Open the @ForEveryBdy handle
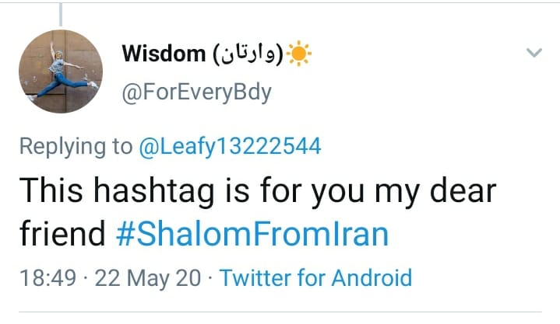The height and width of the screenshot is (324, 560). coord(196,93)
